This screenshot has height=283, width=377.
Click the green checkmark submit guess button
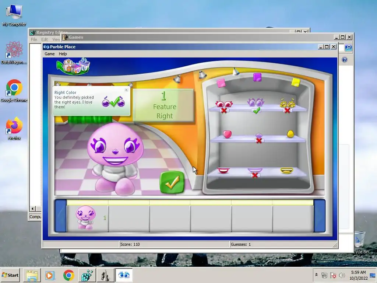(x=172, y=182)
